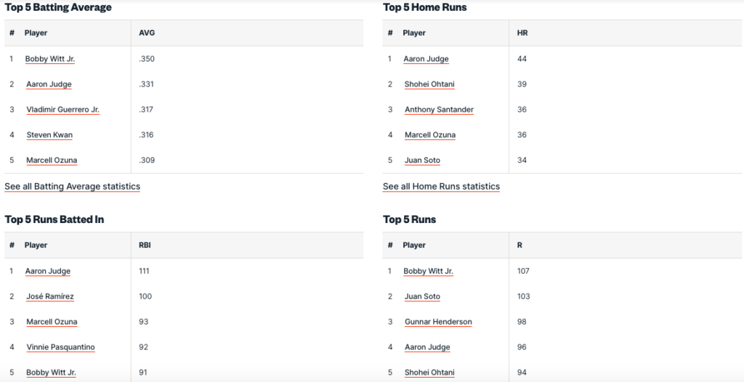744x382 pixels.
Task: Click the RBI column header
Action: (145, 245)
